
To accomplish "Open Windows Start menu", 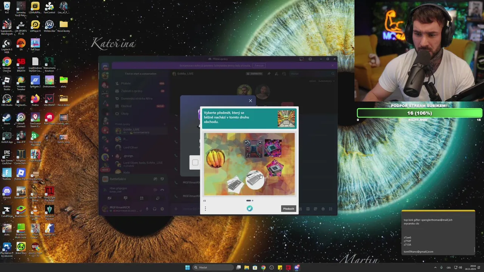I will 187,267.
